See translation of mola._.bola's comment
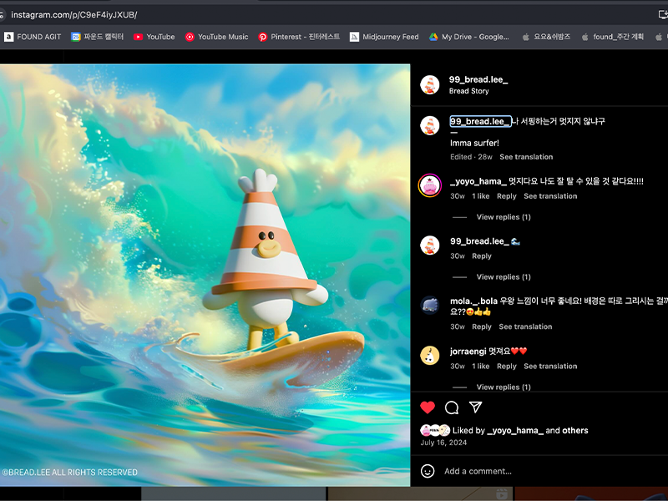 coord(525,326)
